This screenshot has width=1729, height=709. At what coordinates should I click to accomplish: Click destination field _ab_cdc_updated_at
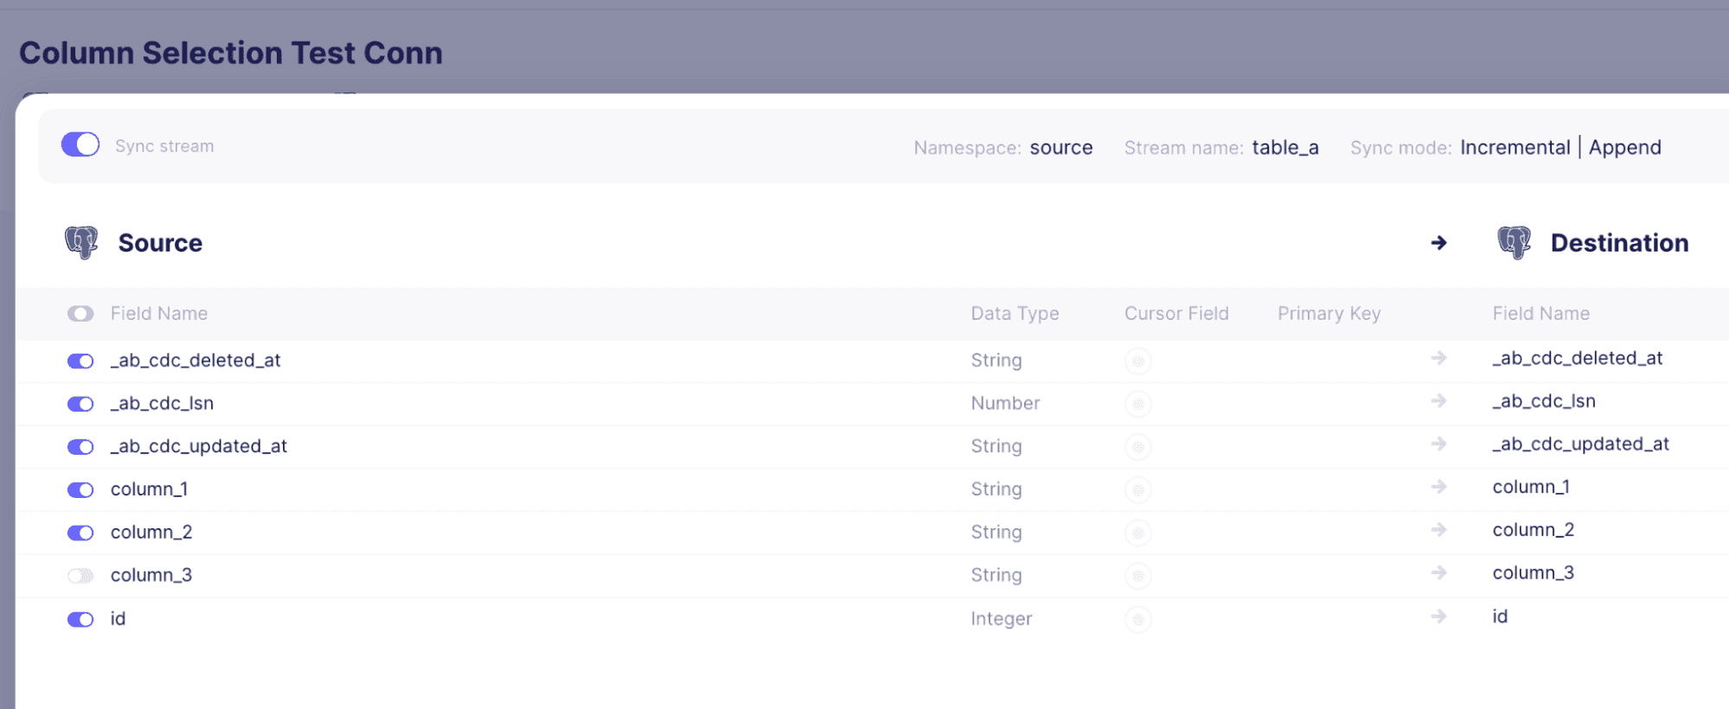[1581, 444]
